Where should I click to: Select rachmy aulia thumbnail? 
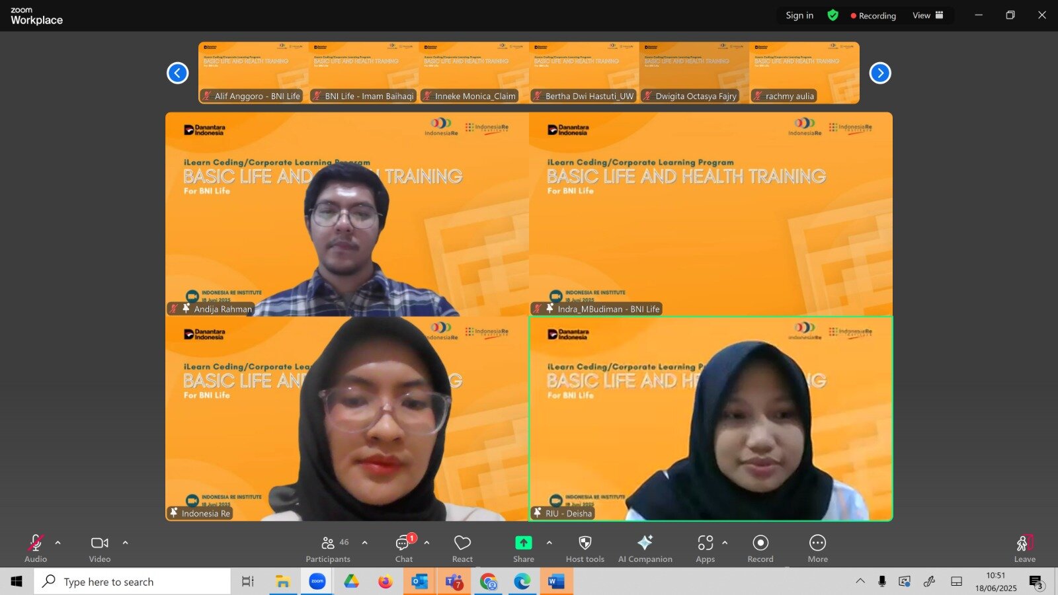tap(804, 73)
